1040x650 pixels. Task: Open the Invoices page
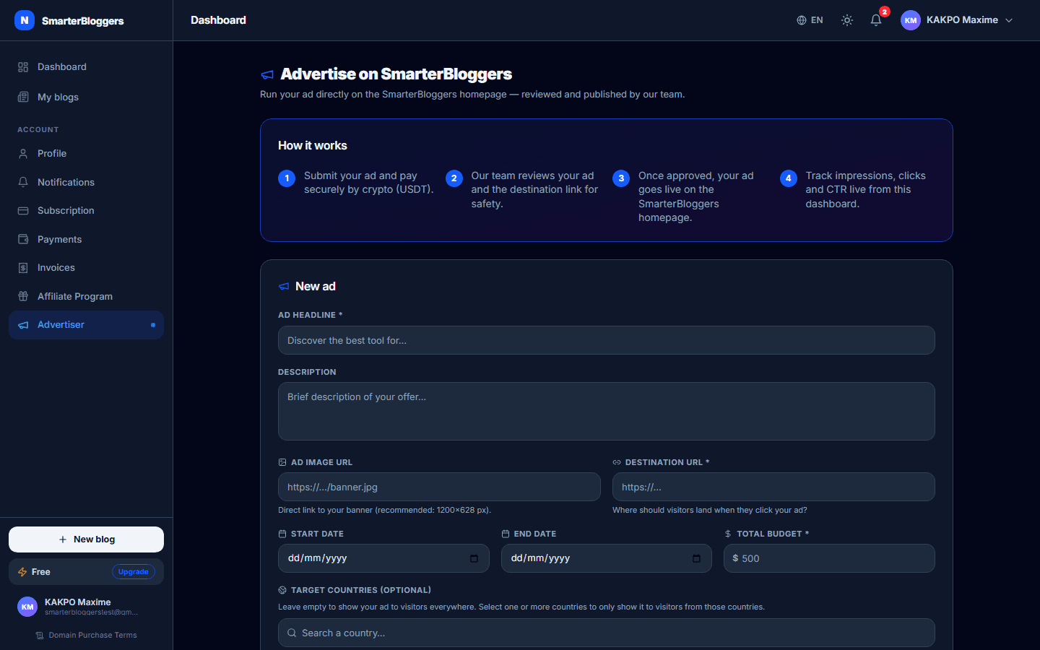tap(86, 268)
